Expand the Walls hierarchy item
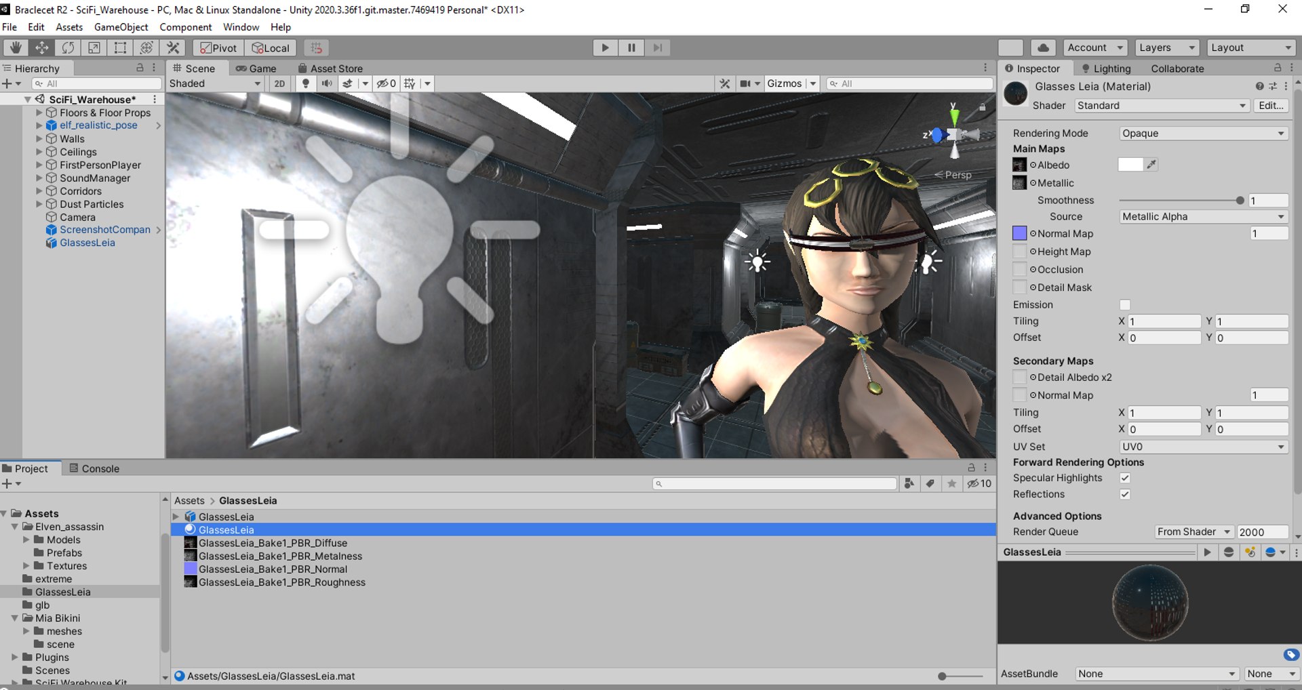The height and width of the screenshot is (690, 1302). click(x=39, y=139)
